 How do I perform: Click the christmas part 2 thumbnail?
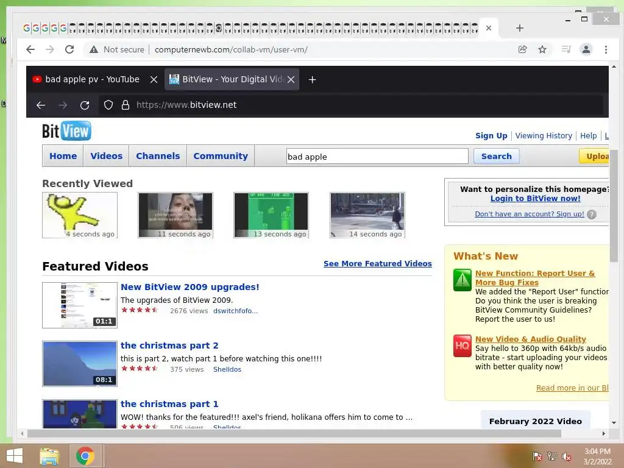[x=80, y=364]
